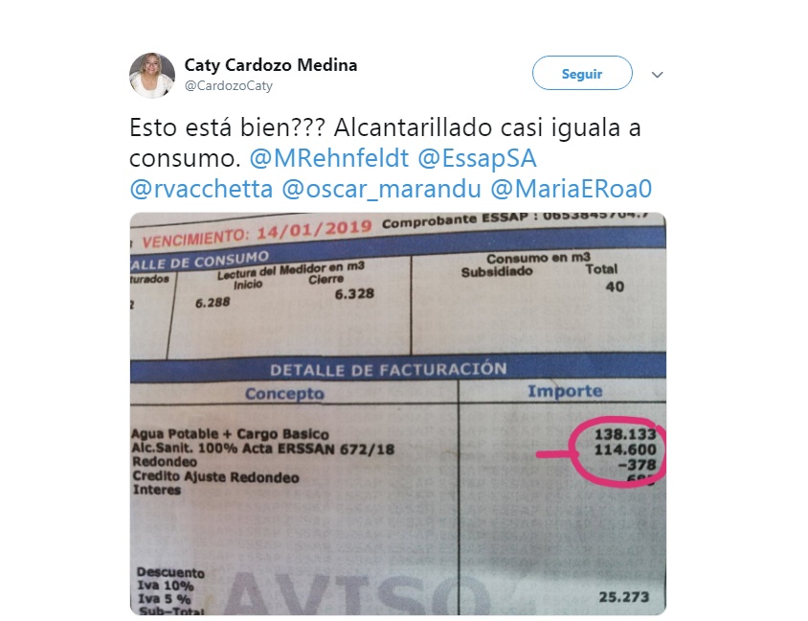Open Caty Cardozo Medina's profile avatar
Image resolution: width=808 pixels, height=621 pixels.
point(152,76)
